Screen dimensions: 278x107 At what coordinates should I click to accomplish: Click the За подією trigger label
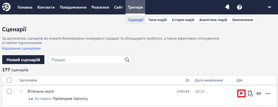click(43, 98)
